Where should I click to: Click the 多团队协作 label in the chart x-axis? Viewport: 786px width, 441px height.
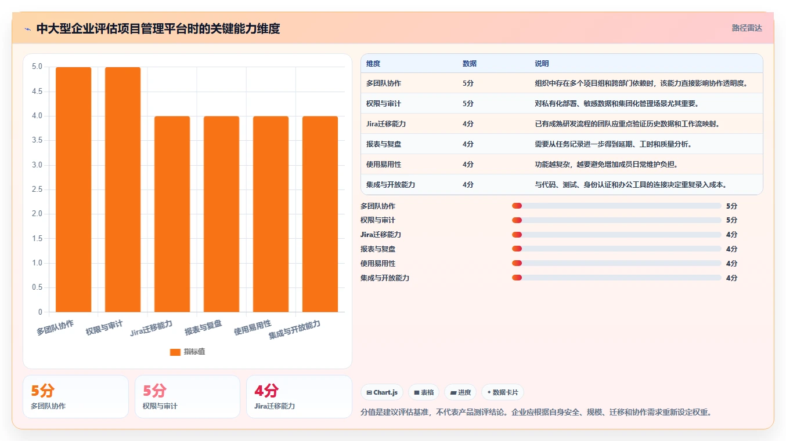click(55, 327)
